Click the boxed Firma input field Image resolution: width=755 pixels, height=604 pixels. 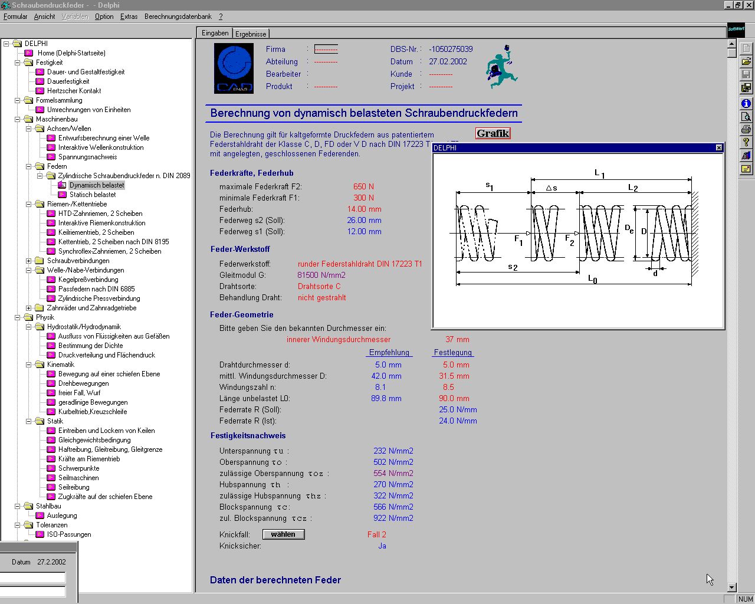(x=326, y=49)
